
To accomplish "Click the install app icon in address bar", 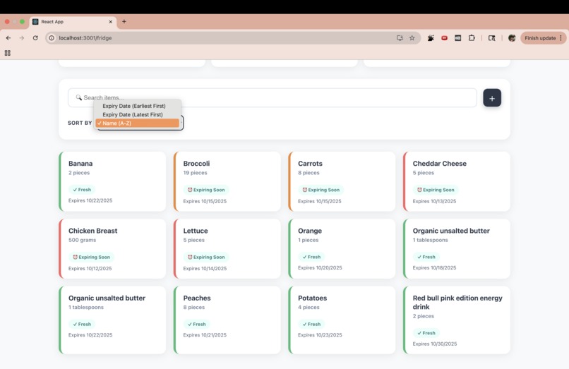I will (400, 37).
